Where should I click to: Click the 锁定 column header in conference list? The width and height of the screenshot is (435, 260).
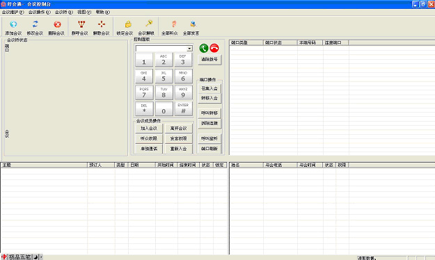(220, 165)
